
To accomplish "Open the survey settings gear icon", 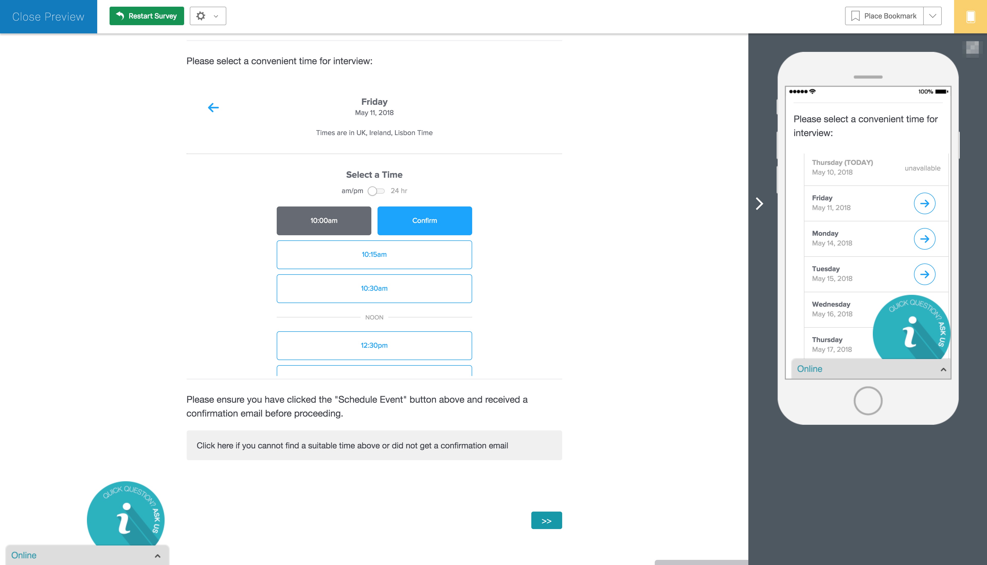I will (x=201, y=16).
